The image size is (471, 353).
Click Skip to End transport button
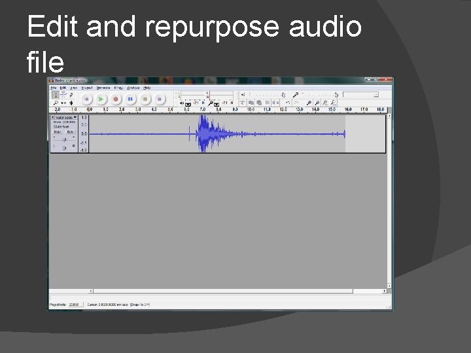(x=160, y=99)
